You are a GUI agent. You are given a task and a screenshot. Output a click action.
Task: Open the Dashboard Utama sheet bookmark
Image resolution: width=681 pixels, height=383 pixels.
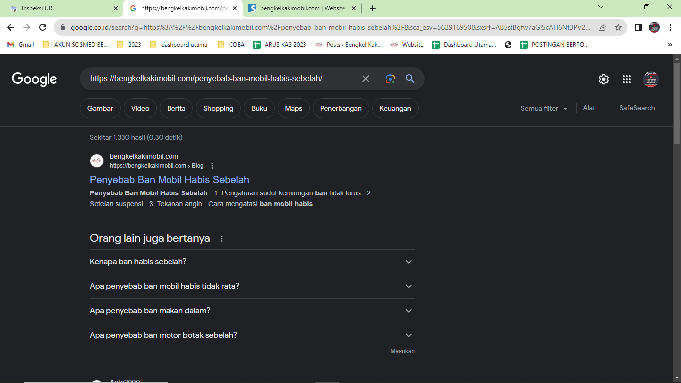point(464,45)
